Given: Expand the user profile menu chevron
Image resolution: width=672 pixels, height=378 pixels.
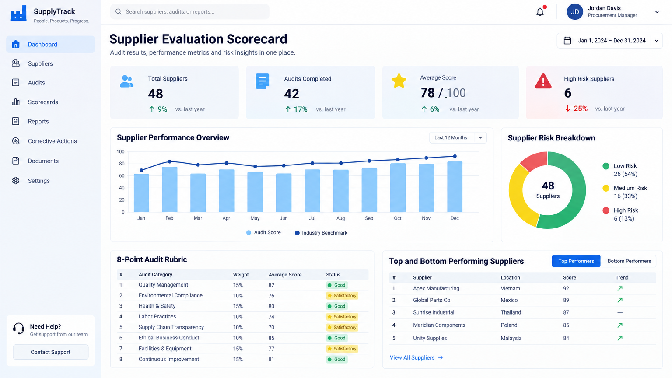Looking at the screenshot, I should point(657,12).
